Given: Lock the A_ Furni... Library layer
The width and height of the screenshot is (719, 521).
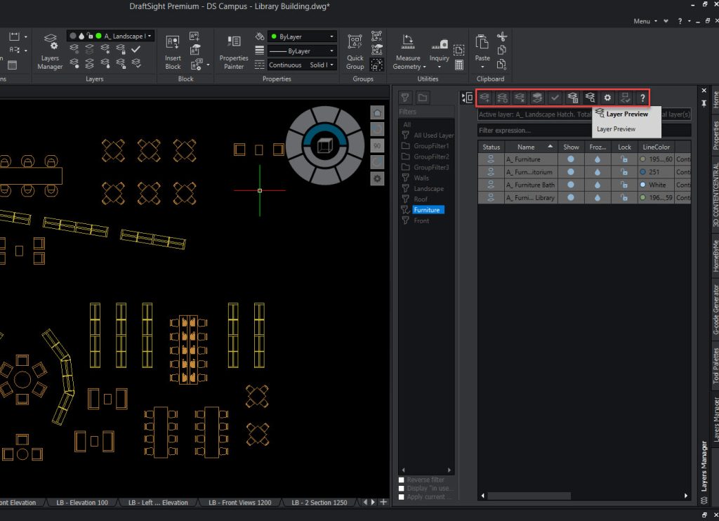Looking at the screenshot, I should click(624, 197).
